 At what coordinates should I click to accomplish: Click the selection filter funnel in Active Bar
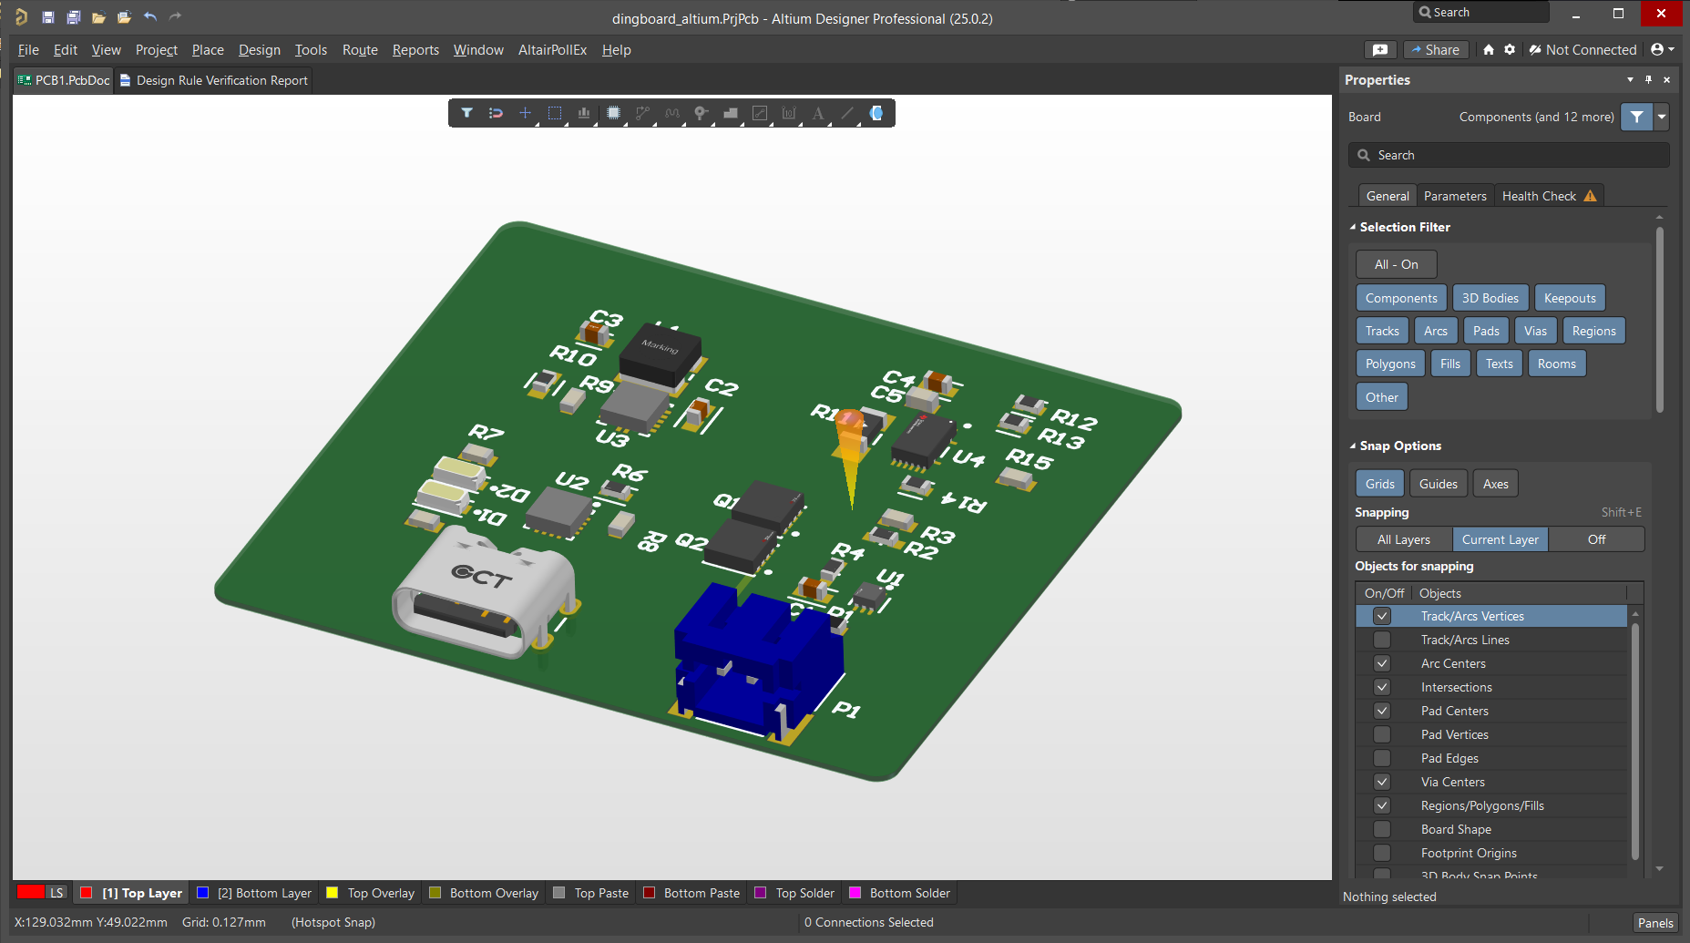[x=466, y=113]
